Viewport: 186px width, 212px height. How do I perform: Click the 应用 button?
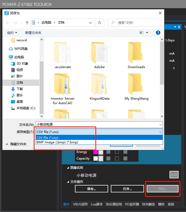(x=174, y=175)
